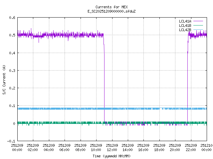Click the 0.6 y-axis tick label
The image size is (213, 159).
[x=12, y=18]
